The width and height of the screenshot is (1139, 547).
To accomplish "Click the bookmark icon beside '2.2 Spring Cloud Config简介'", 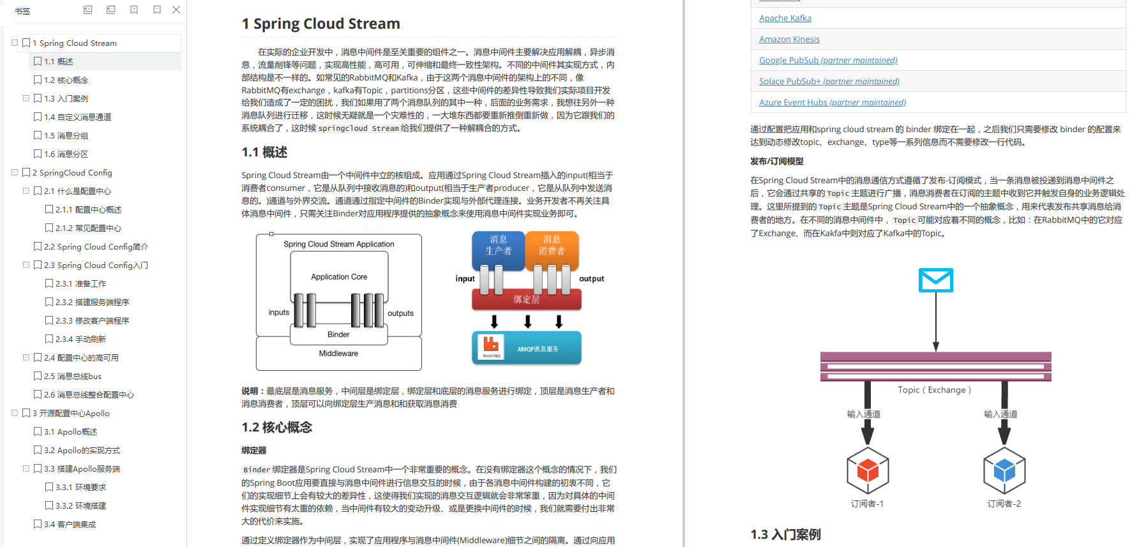I will (x=38, y=246).
